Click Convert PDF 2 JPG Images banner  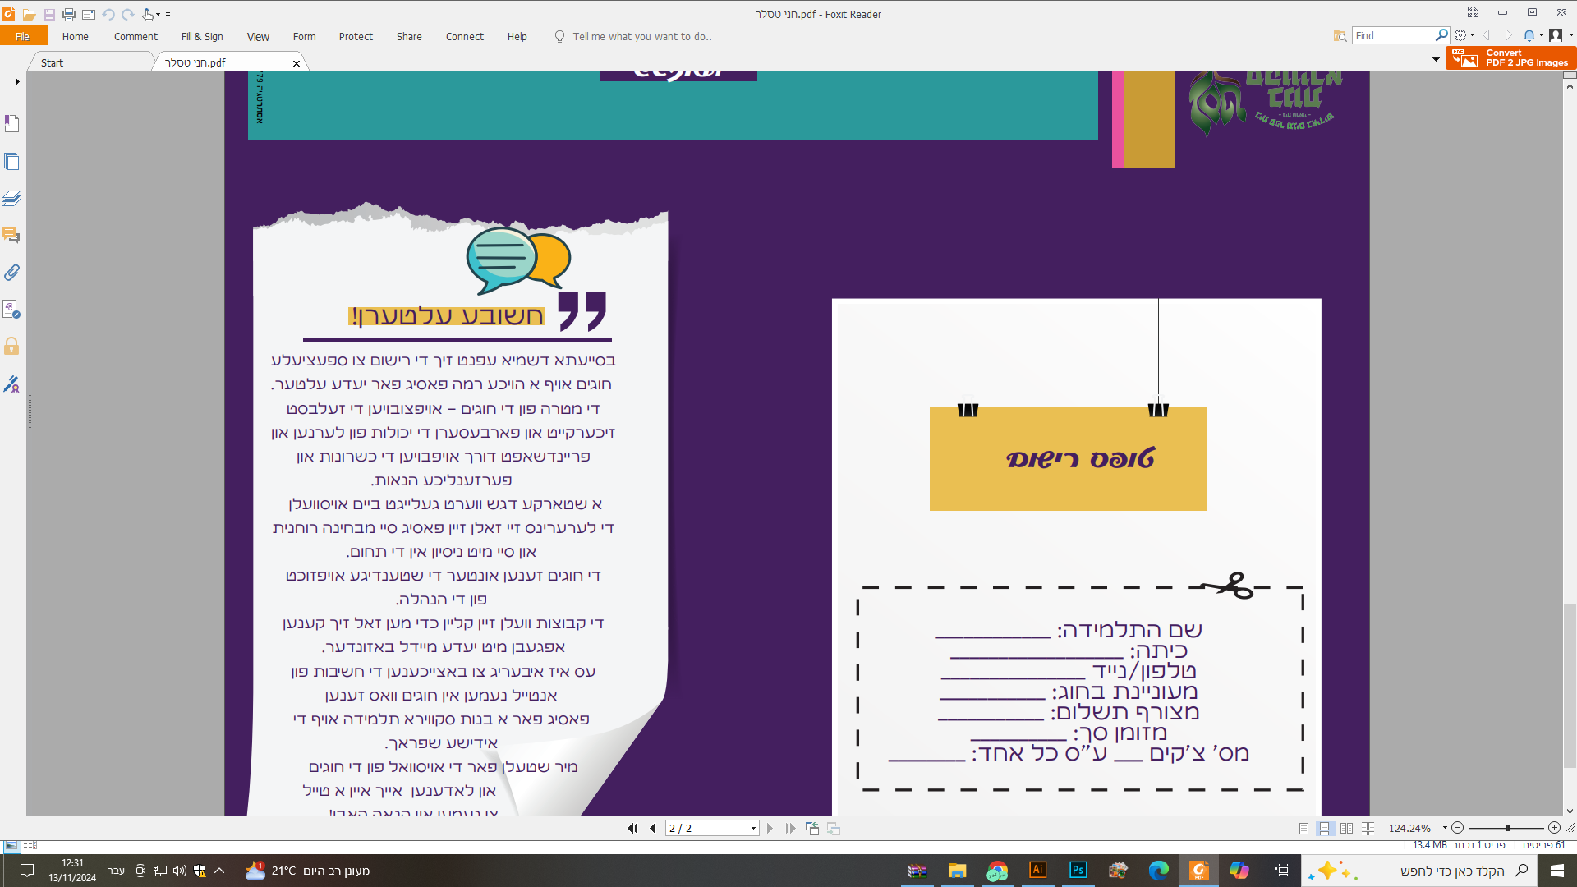(x=1510, y=57)
